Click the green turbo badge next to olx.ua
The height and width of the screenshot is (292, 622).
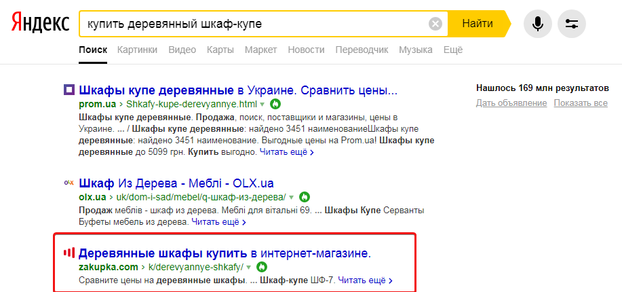point(305,197)
